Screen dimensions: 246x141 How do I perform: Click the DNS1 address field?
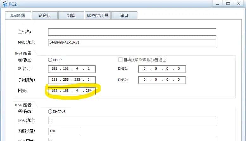[x=162, y=69]
